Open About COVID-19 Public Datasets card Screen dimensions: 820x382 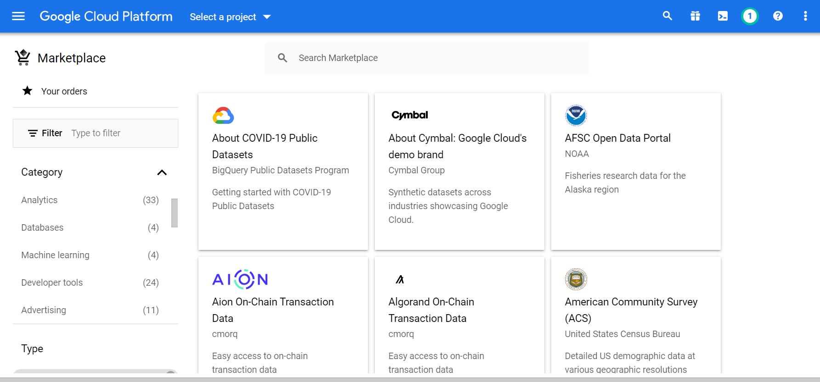coord(283,172)
